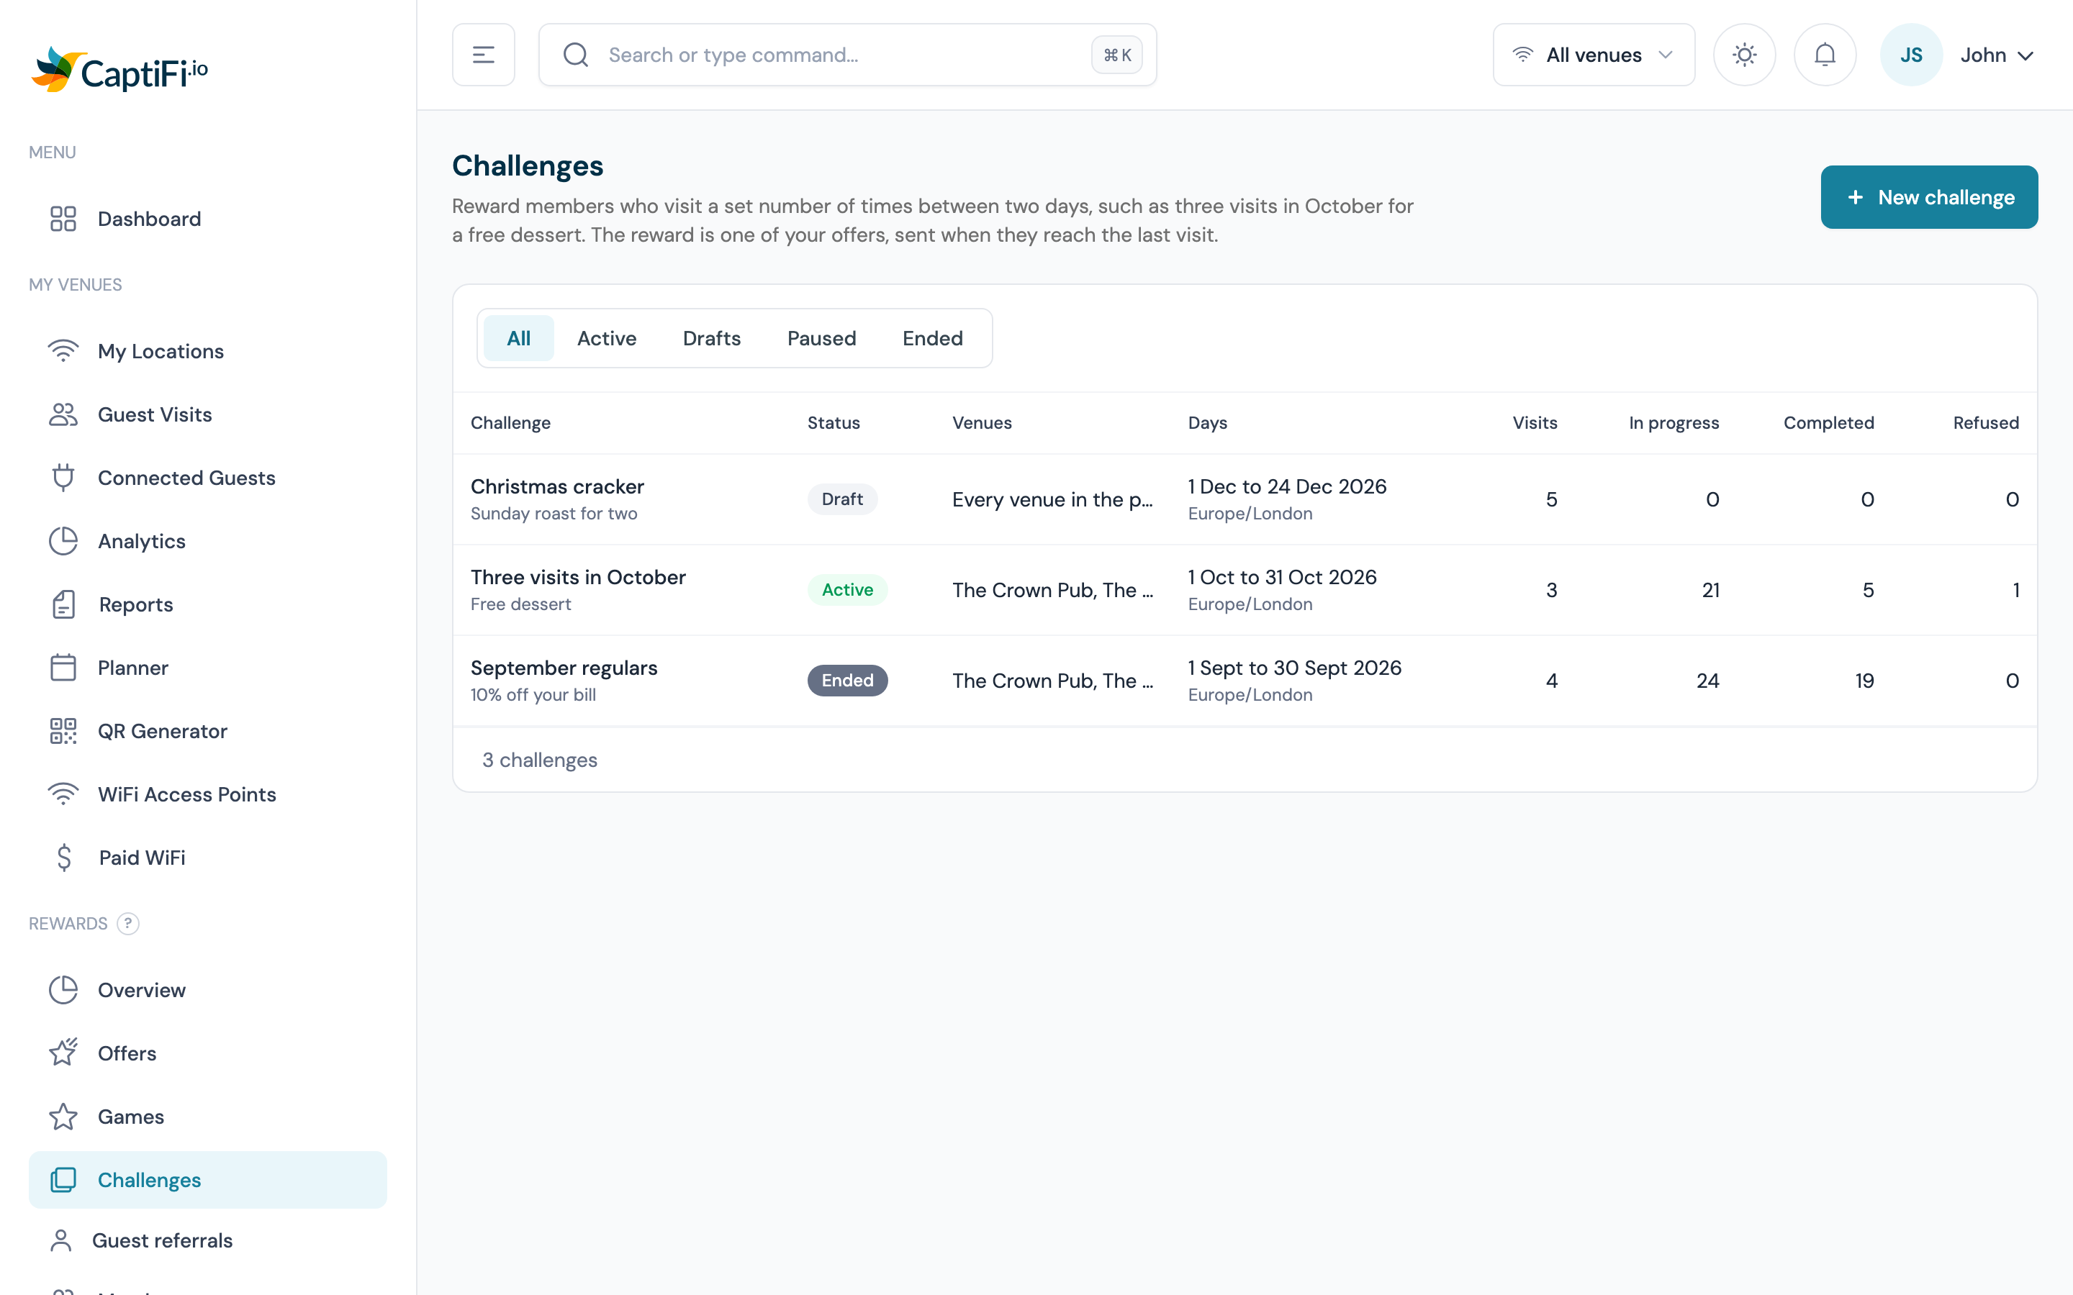Click the QR Generator icon
The image size is (2073, 1295).
[x=63, y=732]
